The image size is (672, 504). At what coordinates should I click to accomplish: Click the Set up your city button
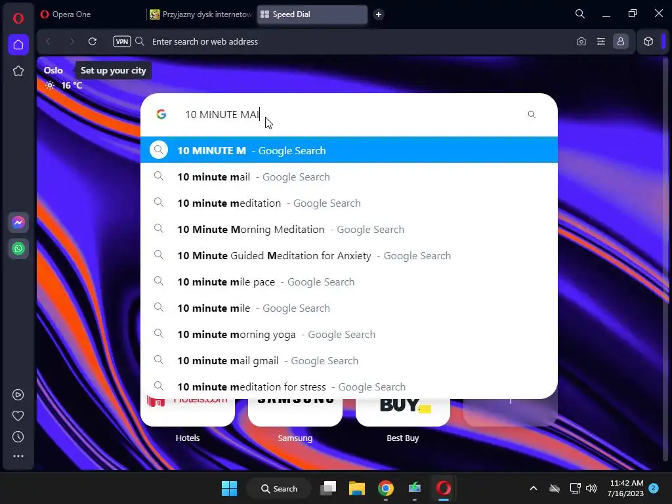click(x=113, y=70)
